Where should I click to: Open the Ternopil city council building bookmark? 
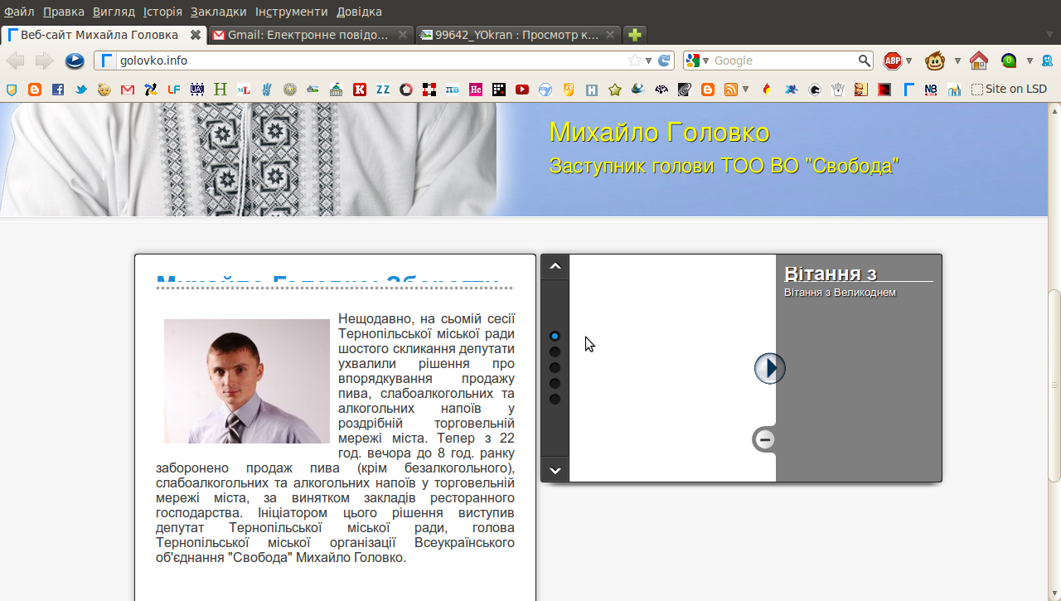coord(337,90)
